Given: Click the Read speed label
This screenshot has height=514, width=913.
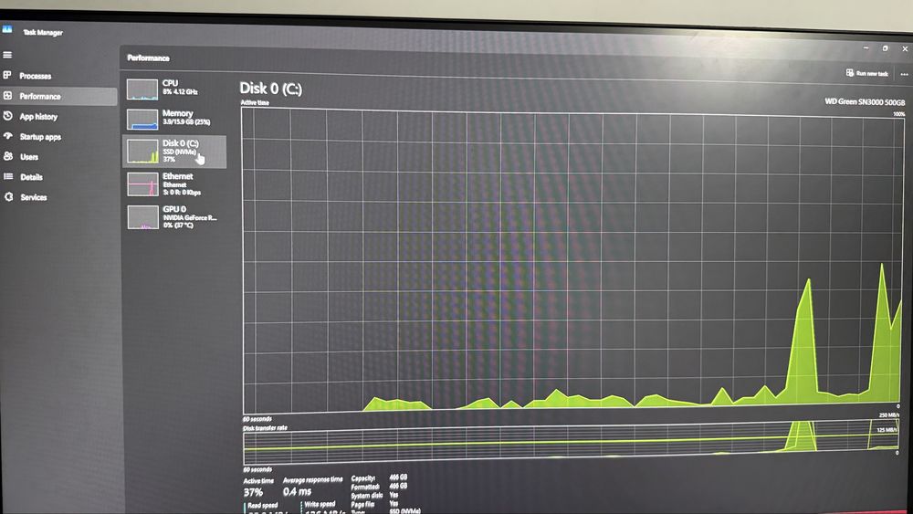Looking at the screenshot, I should 263,505.
